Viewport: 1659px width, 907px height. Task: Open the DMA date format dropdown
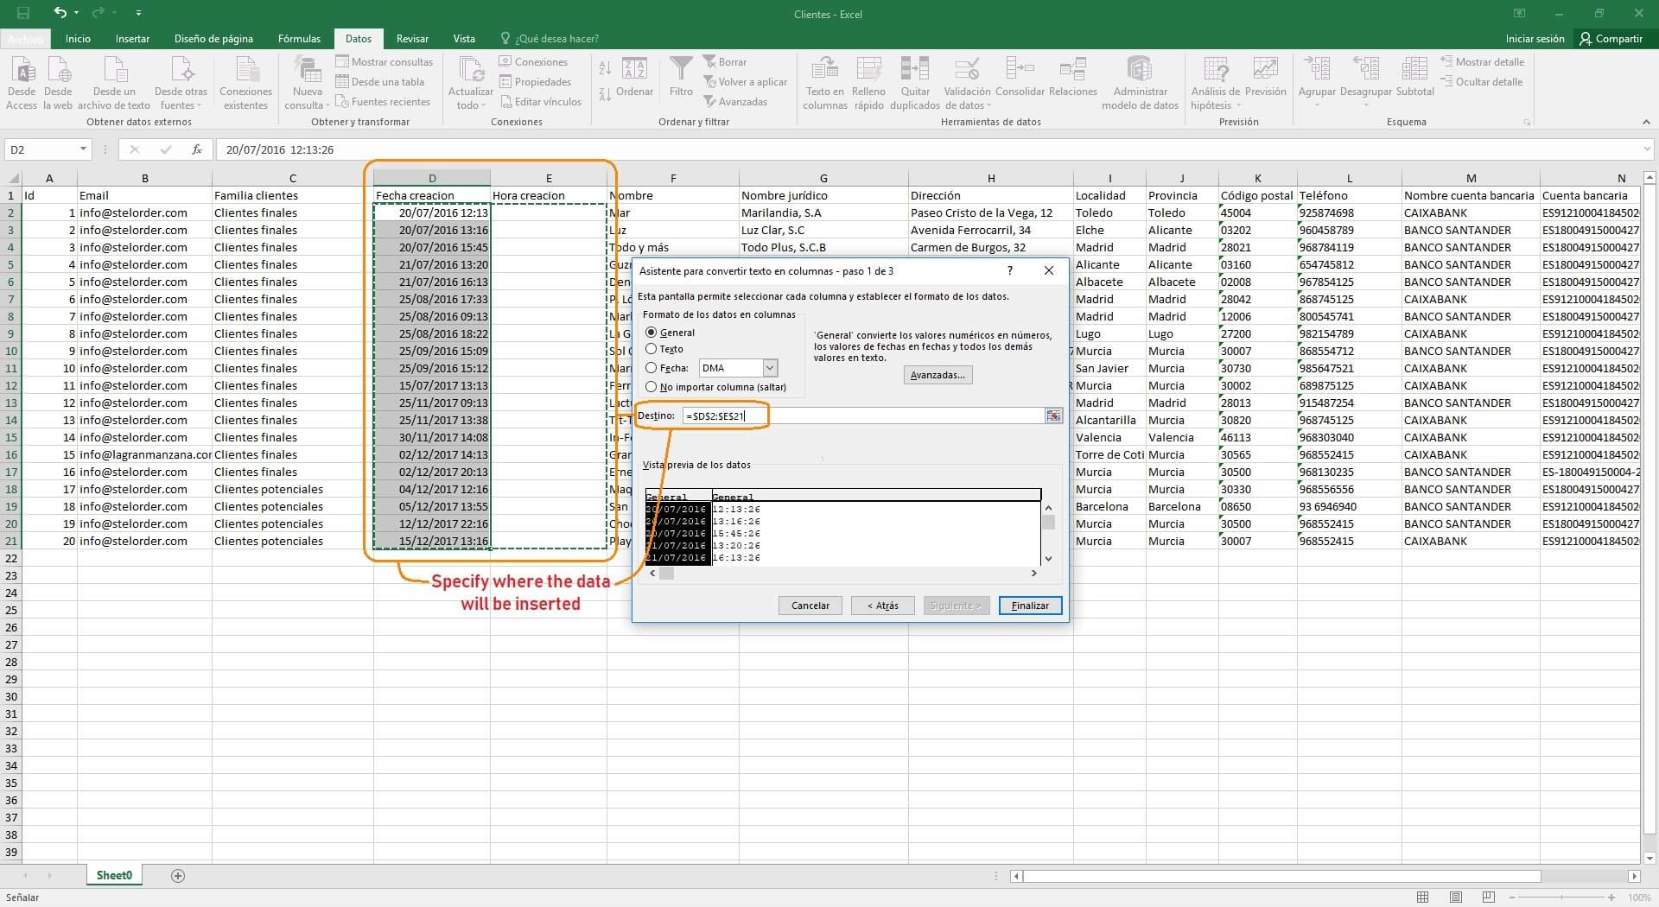(770, 368)
